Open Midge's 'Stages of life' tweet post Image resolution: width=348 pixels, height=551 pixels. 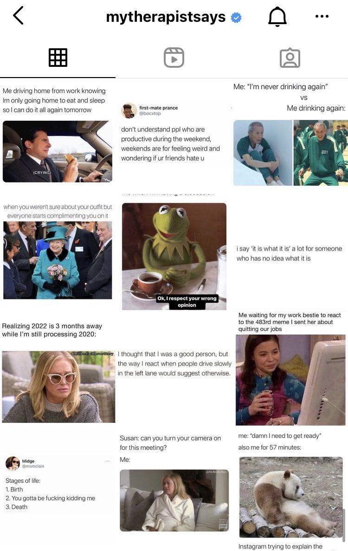(x=58, y=484)
